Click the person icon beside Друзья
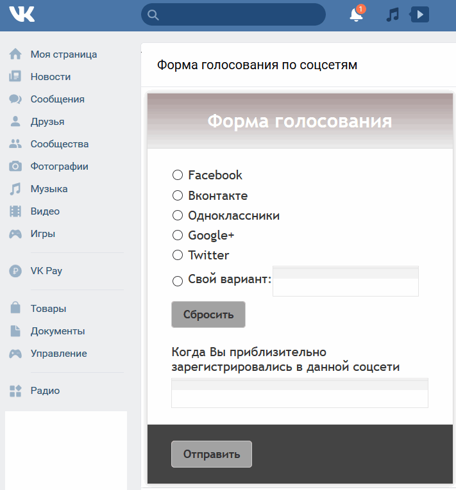The width and height of the screenshot is (456, 490). [15, 121]
